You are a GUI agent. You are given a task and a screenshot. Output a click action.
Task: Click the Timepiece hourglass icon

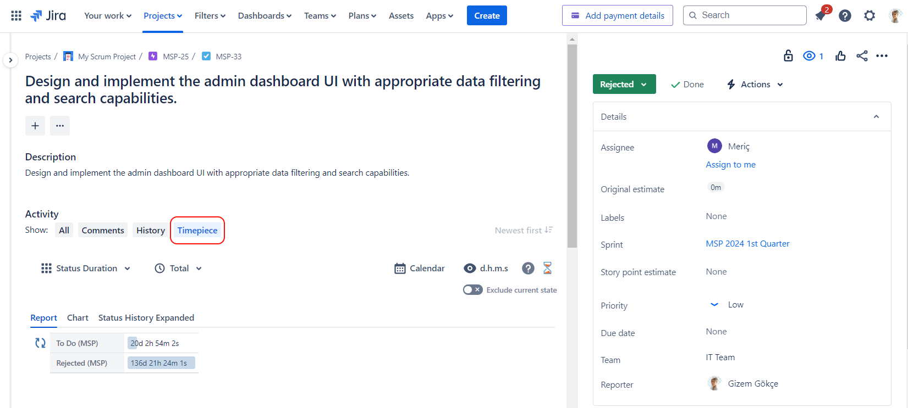click(x=547, y=268)
